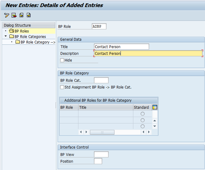Go to the previous entry icon
This screenshot has width=205, height=170.
(x=21, y=15)
